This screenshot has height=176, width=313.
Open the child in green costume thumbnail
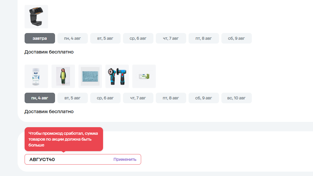[63, 76]
